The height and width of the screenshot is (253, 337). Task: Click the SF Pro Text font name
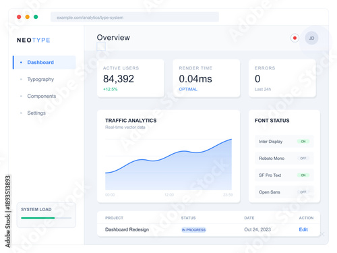pos(270,175)
